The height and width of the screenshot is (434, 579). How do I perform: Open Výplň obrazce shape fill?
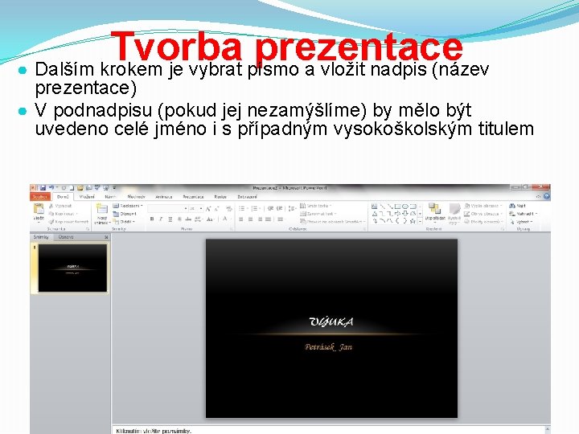(483, 206)
